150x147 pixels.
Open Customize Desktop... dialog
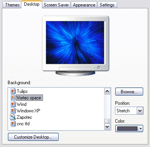pyautogui.click(x=33, y=137)
